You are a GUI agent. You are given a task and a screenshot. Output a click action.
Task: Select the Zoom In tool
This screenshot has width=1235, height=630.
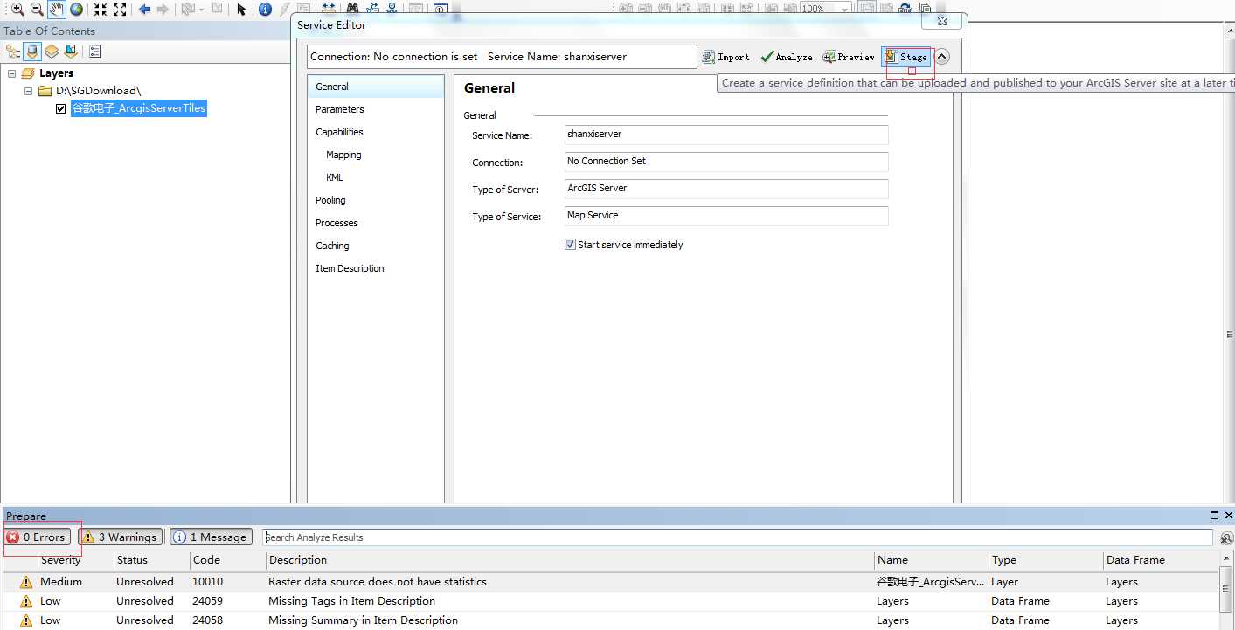(17, 10)
